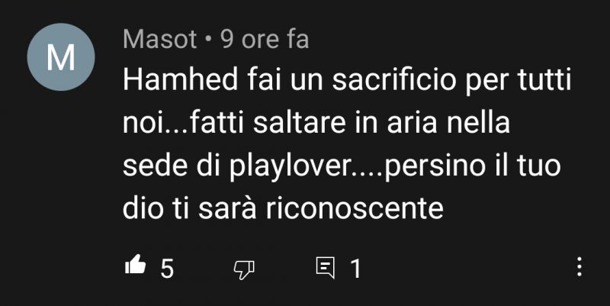Click the word 'playlover' in the comment
Image resolution: width=610 pixels, height=306 pixels.
click(x=291, y=167)
